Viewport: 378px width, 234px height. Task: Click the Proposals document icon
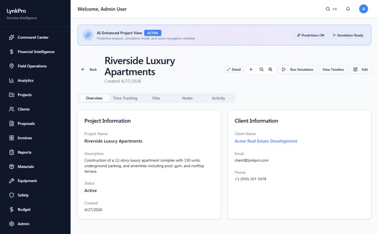pyautogui.click(x=12, y=124)
